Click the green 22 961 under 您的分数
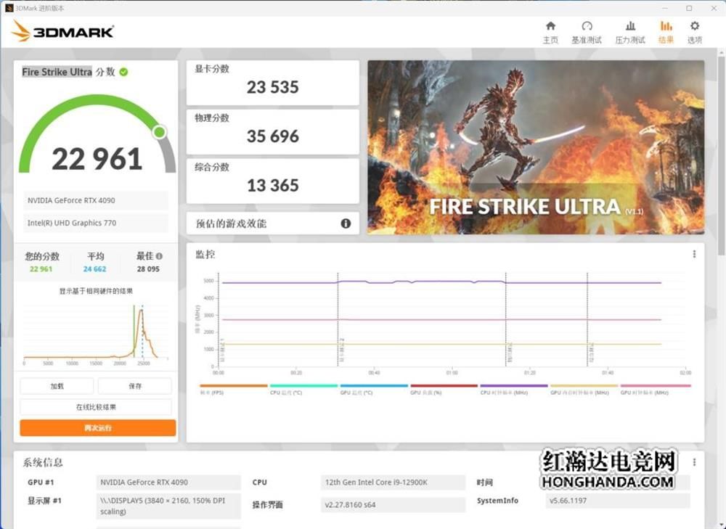This screenshot has width=726, height=529. [41, 269]
